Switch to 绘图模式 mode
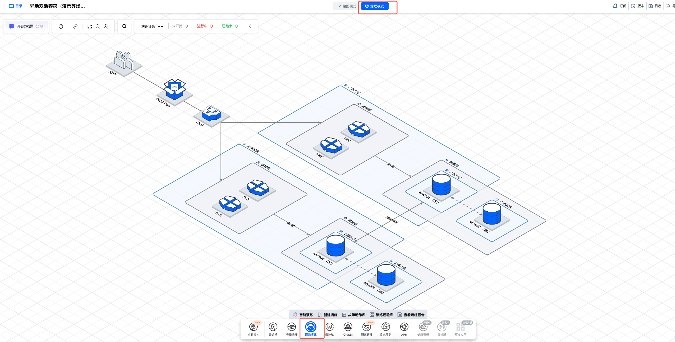Screen dimensions: 675x342 [347, 6]
